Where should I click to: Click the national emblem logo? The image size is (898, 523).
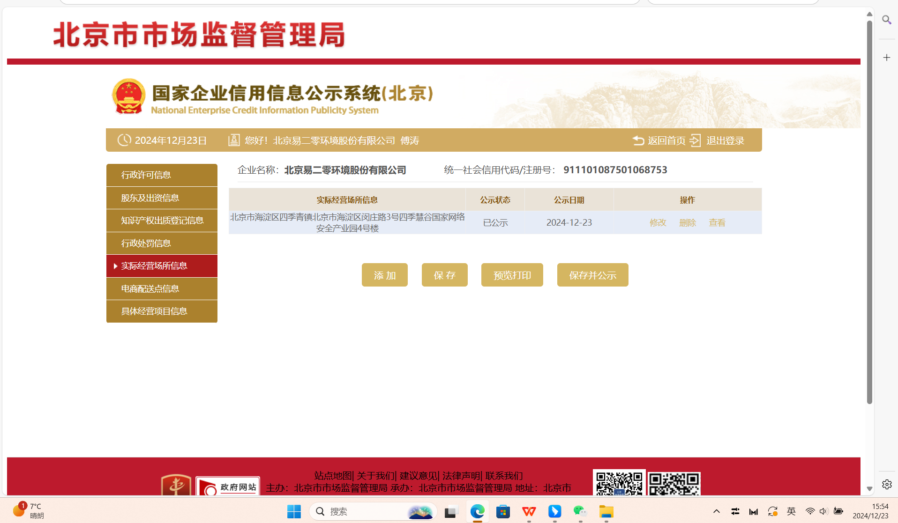click(128, 96)
